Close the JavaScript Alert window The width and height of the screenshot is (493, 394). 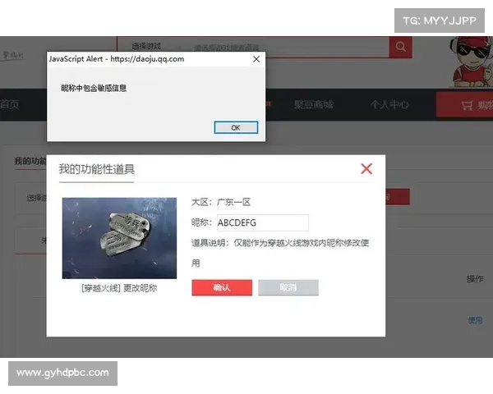(x=256, y=59)
